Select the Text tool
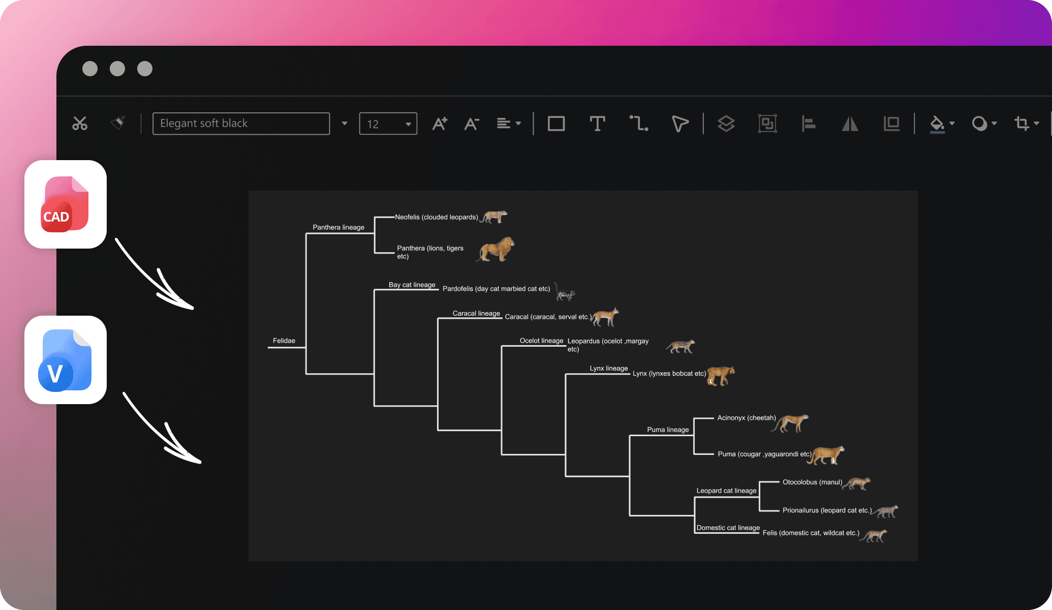Screen dimensions: 1052x610 [x=597, y=124]
